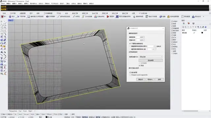Click the Delete layer X icon
Screen dimensions: 211x118
[188, 27]
